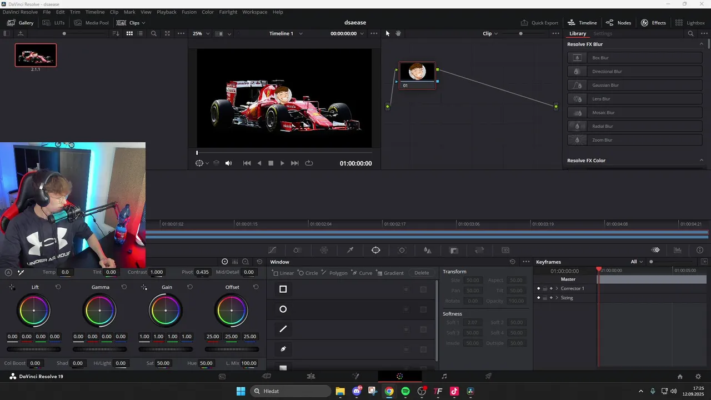Reset the Gamma color wheel
711x400 pixels.
coord(124,287)
